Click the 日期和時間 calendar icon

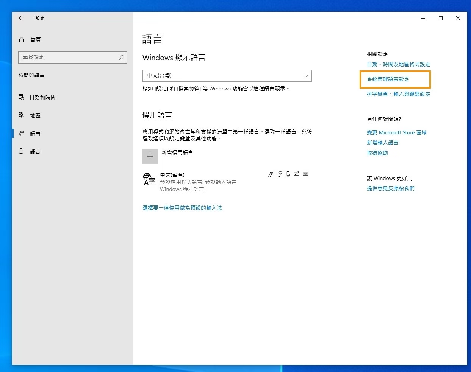[x=22, y=97]
